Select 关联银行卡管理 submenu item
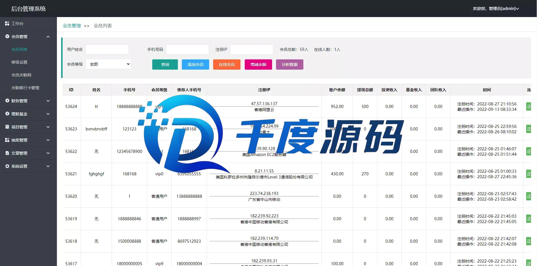 [x=25, y=88]
